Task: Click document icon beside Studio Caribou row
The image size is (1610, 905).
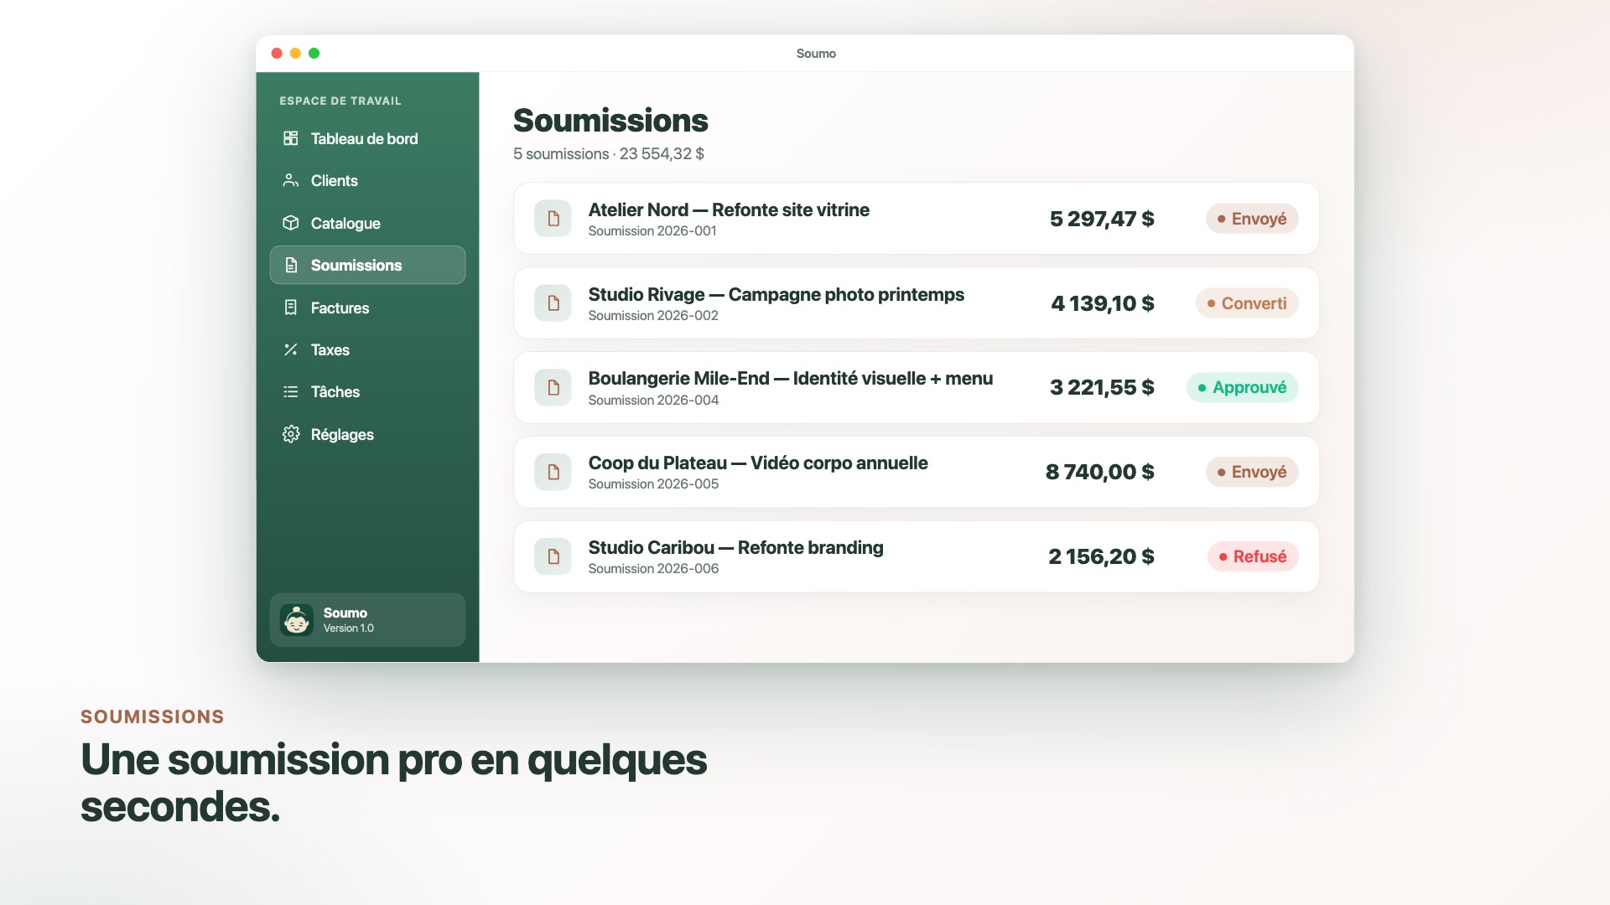Action: click(553, 556)
